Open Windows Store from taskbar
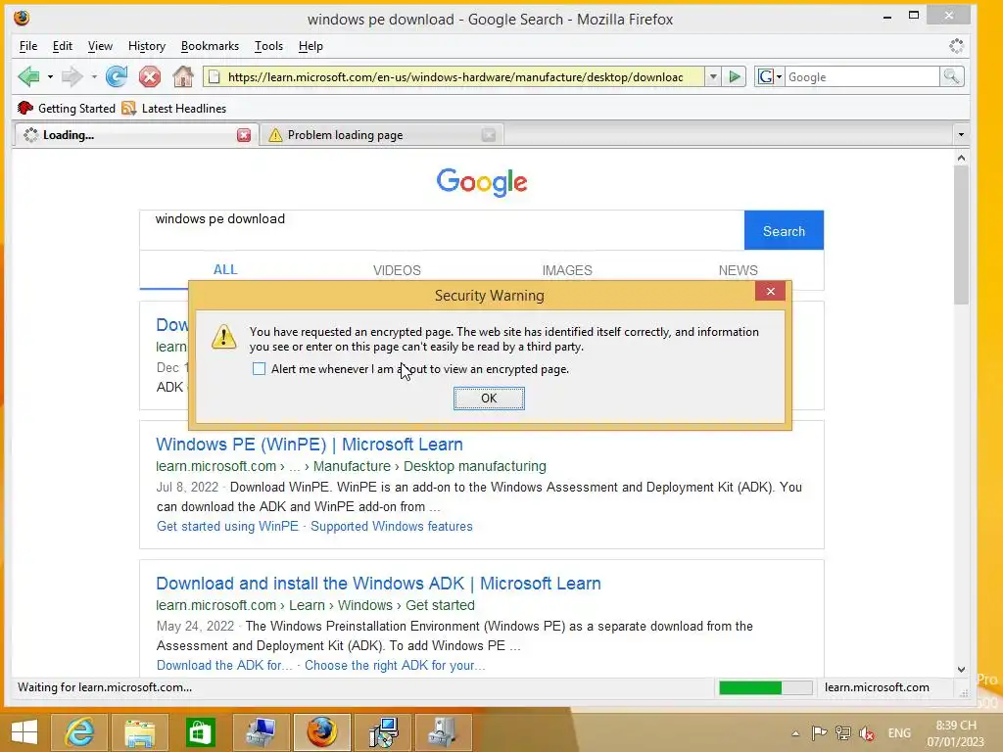Image resolution: width=1003 pixels, height=752 pixels. coord(200,732)
